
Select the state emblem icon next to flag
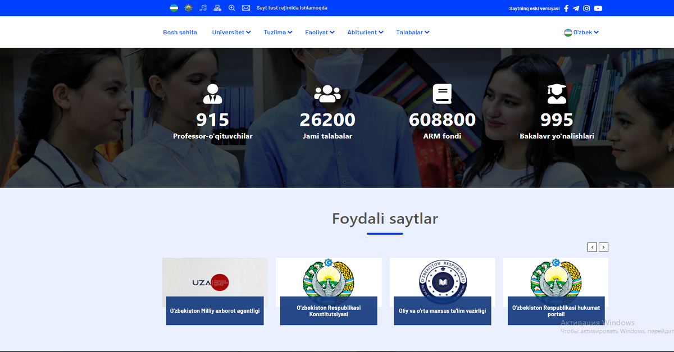pyautogui.click(x=188, y=8)
